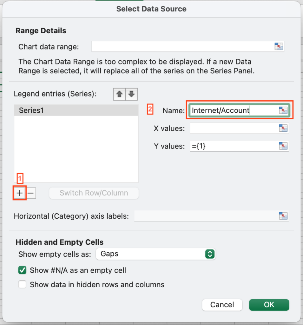
Task: Click the Y values field containing ={1}
Action: click(x=234, y=146)
